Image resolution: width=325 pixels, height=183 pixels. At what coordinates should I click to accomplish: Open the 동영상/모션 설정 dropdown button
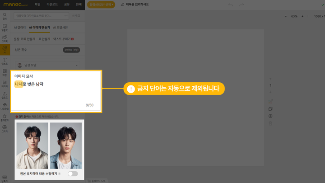101,5
